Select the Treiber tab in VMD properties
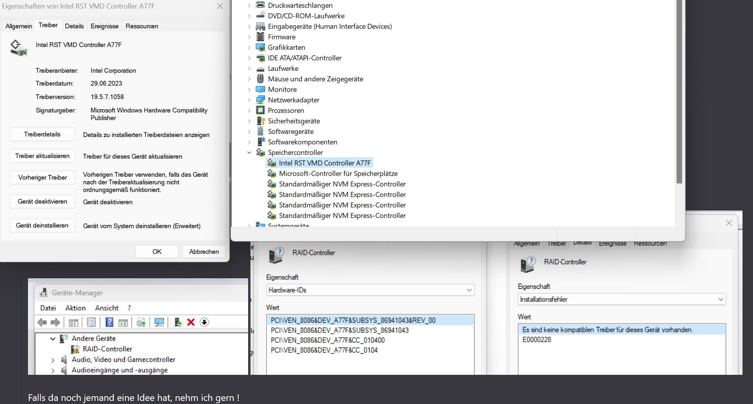Viewport: 753px width, 404px height. [48, 25]
